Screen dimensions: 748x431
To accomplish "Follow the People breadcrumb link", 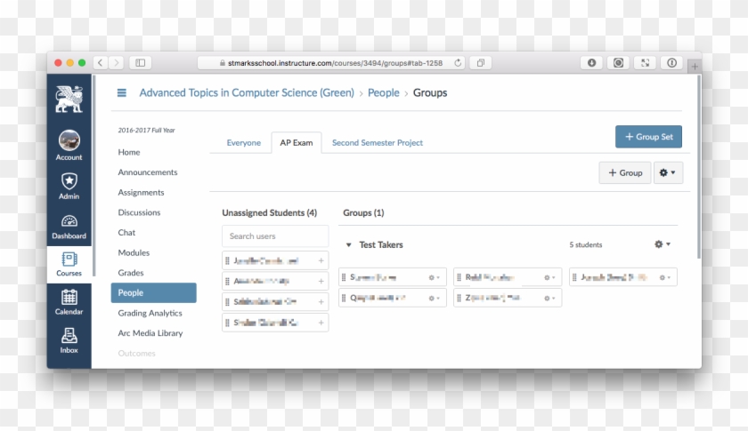I will [383, 92].
